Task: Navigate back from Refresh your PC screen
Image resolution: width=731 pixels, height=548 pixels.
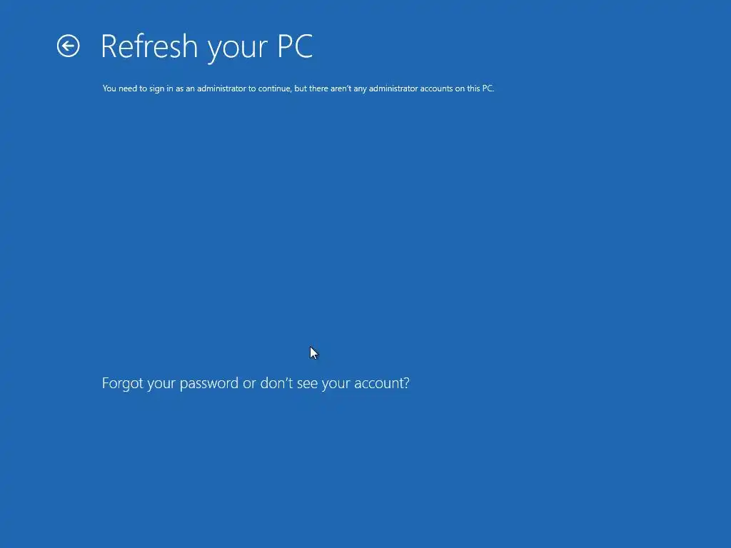Action: (x=68, y=46)
